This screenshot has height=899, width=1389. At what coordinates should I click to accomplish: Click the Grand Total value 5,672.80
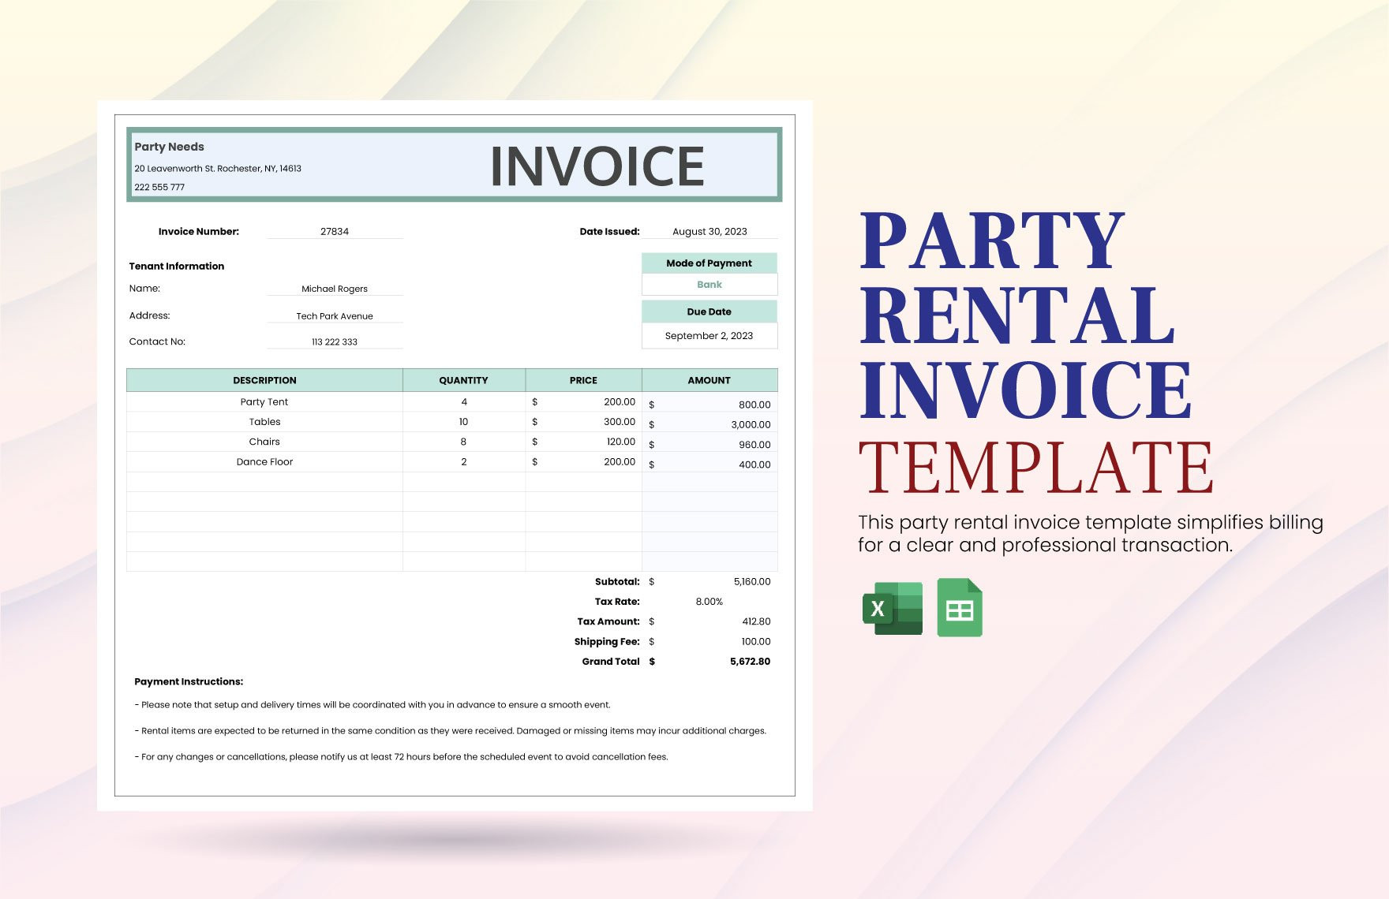point(750,662)
